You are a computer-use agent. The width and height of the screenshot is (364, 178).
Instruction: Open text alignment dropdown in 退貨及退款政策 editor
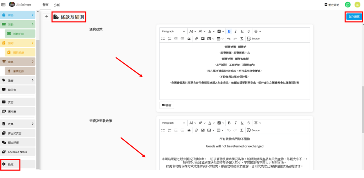point(257,123)
